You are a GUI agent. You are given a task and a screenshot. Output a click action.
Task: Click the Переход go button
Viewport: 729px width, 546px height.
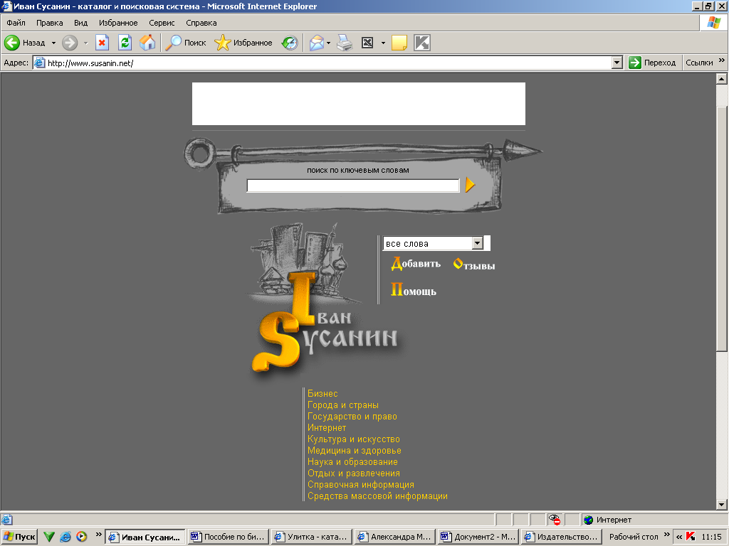653,63
